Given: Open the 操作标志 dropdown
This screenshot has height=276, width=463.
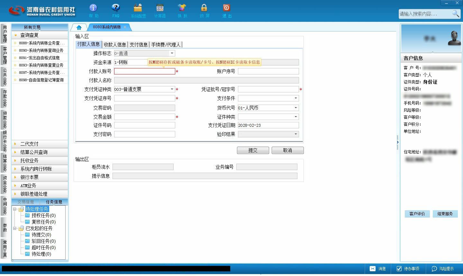Looking at the screenshot, I should pos(172,53).
